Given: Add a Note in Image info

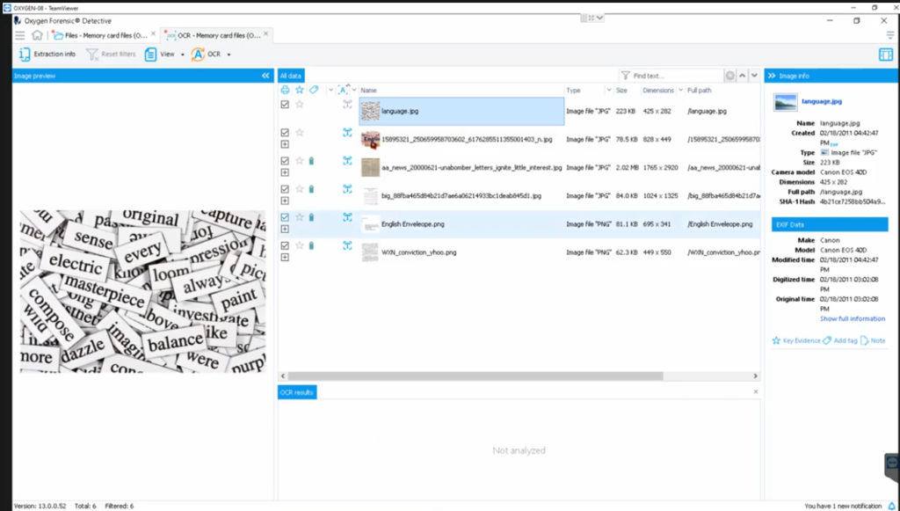Looking at the screenshot, I should point(873,340).
